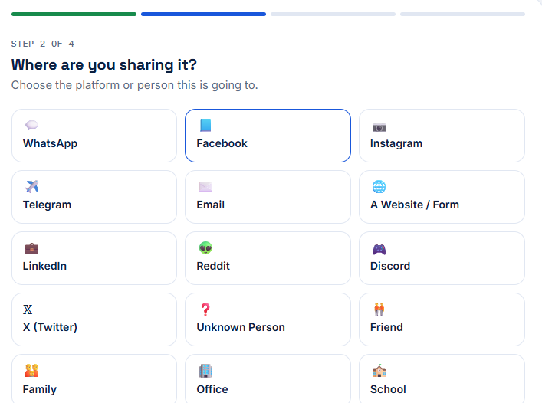Click the green completed step progress bar

point(74,14)
